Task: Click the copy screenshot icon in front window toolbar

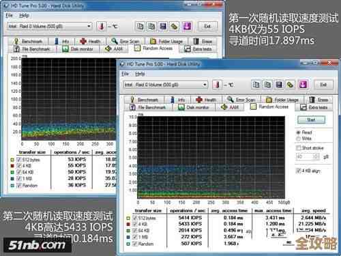Action: pyautogui.click(x=256, y=85)
